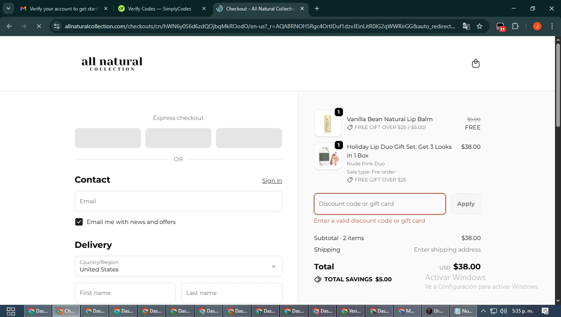Click the 'Sale type: Pre-order' text
Image resolution: width=561 pixels, height=317 pixels.
[x=371, y=172]
